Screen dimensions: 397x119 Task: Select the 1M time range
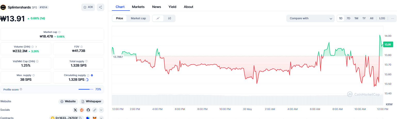pos(356,18)
